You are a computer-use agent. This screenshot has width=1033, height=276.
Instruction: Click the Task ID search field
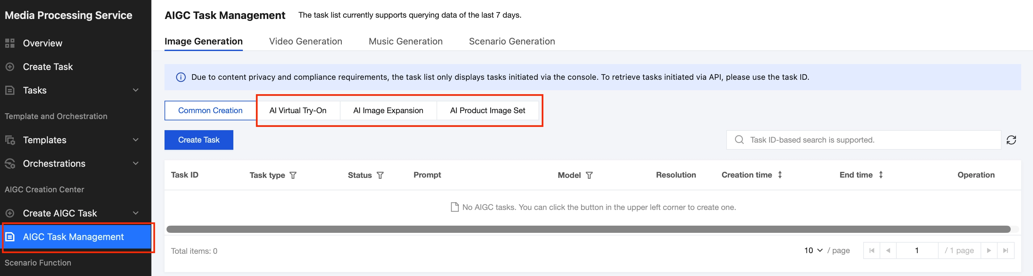pyautogui.click(x=864, y=140)
